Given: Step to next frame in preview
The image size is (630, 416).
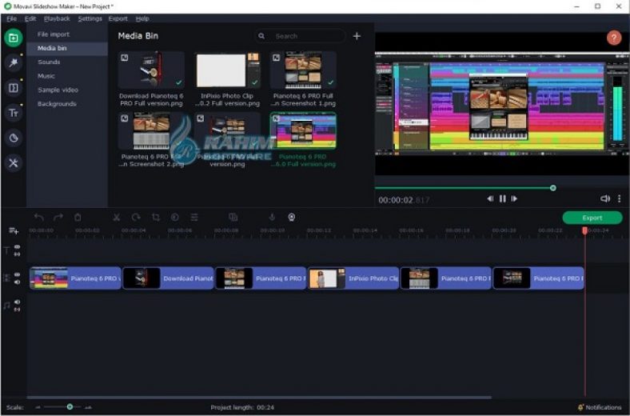Looking at the screenshot, I should [514, 198].
